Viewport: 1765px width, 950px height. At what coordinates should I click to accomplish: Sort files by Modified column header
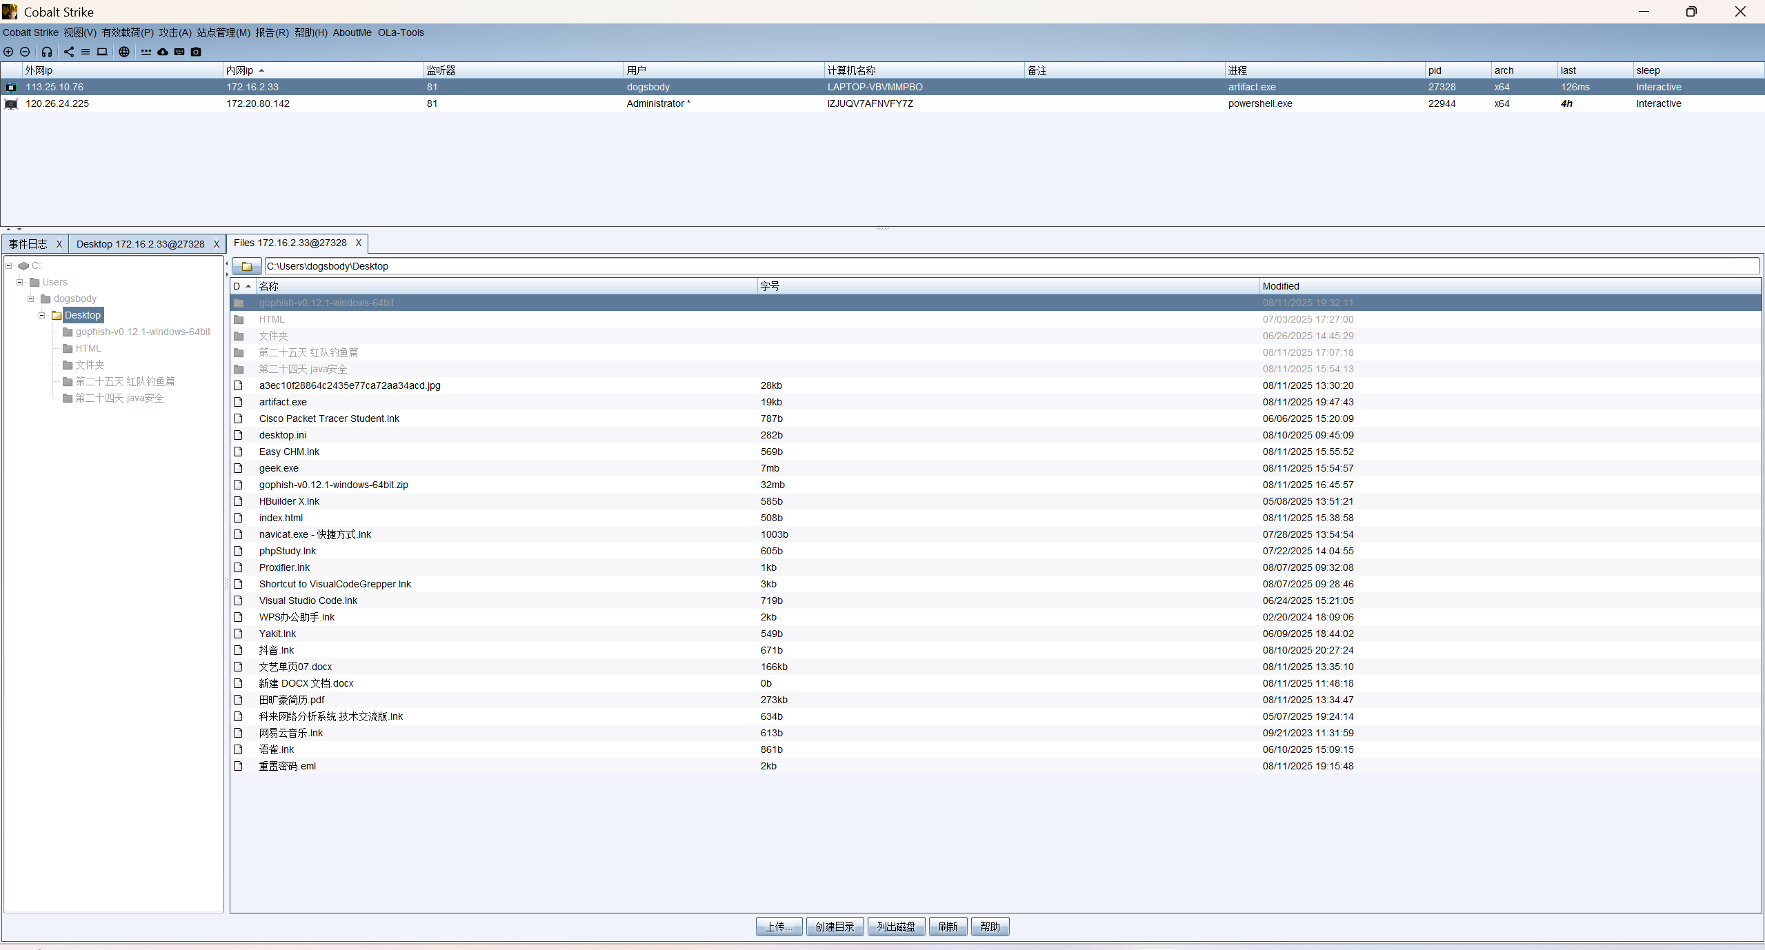point(1510,286)
